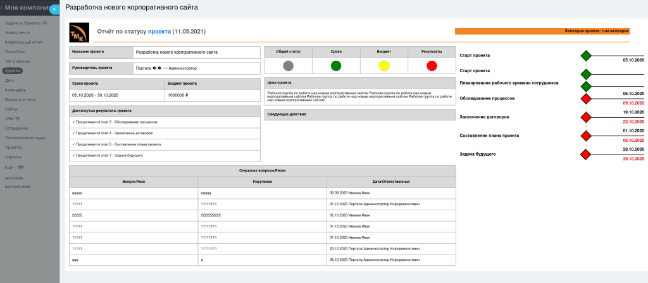Image resolution: width=648 pixels, height=283 pixels.
Task: Click the 13 counter badge on Задачи и Проекты
Action: tap(45, 23)
